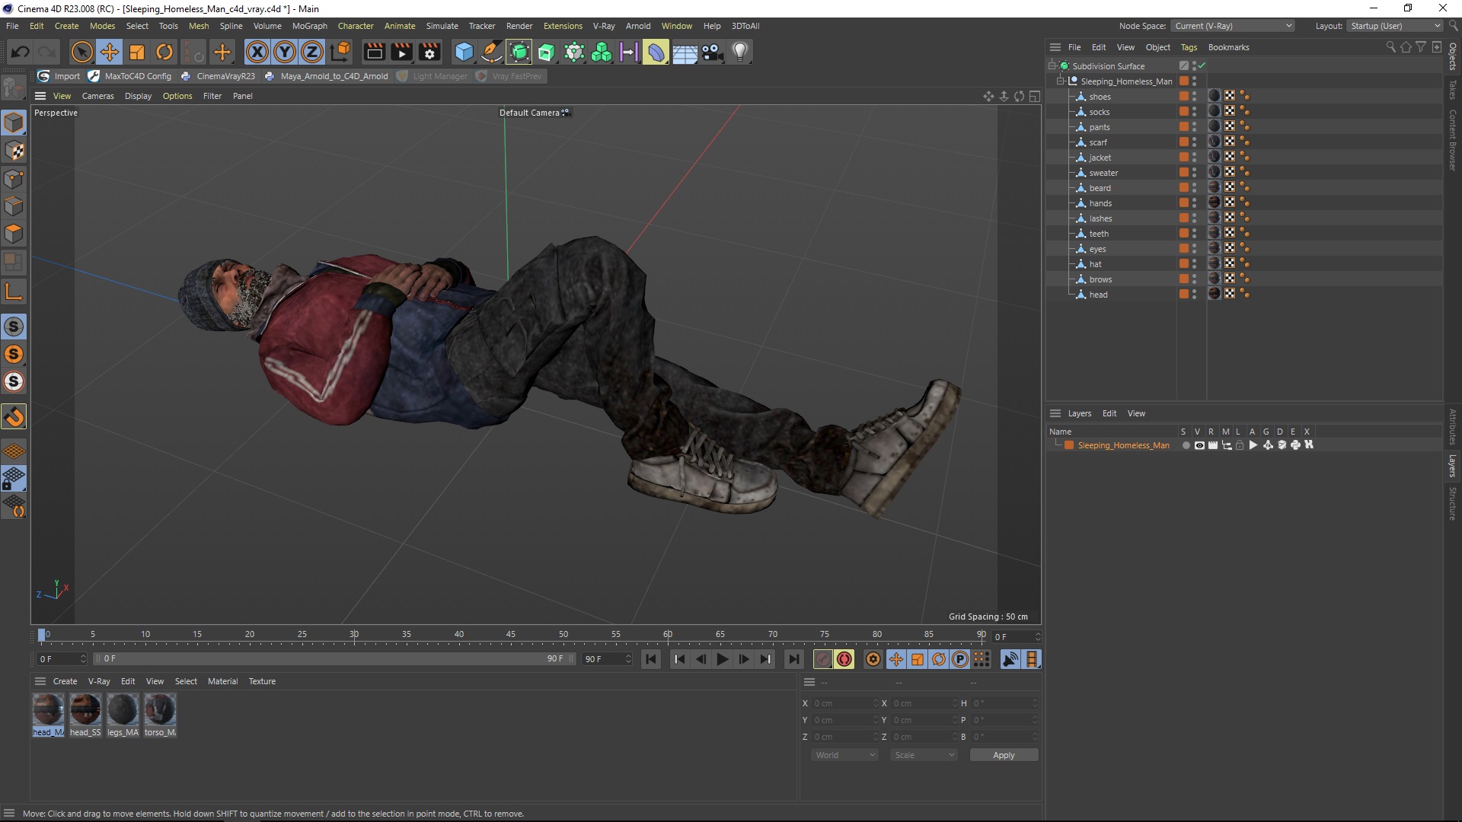Toggle Autokeying button
Screen dimensions: 1462x822
coord(844,659)
